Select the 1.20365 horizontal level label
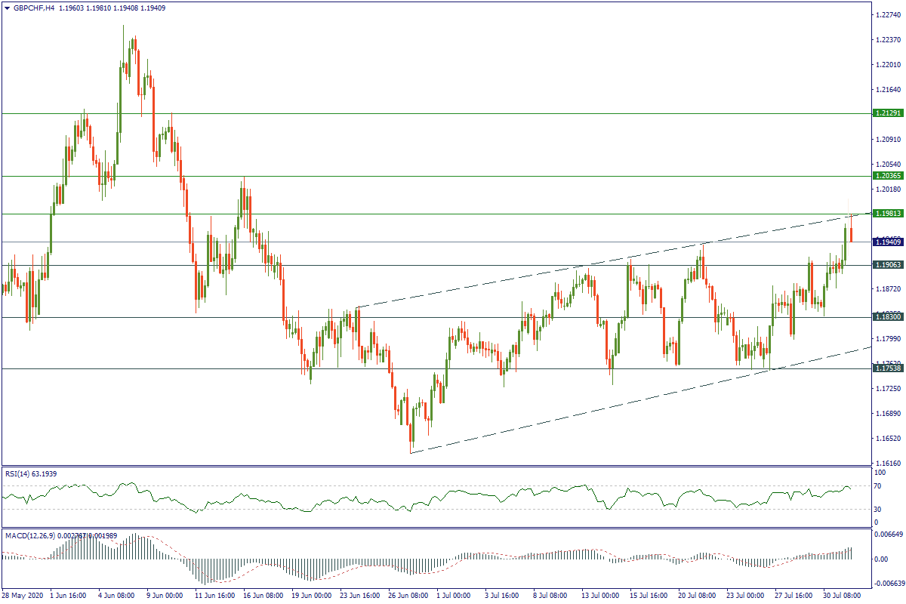 [x=887, y=176]
